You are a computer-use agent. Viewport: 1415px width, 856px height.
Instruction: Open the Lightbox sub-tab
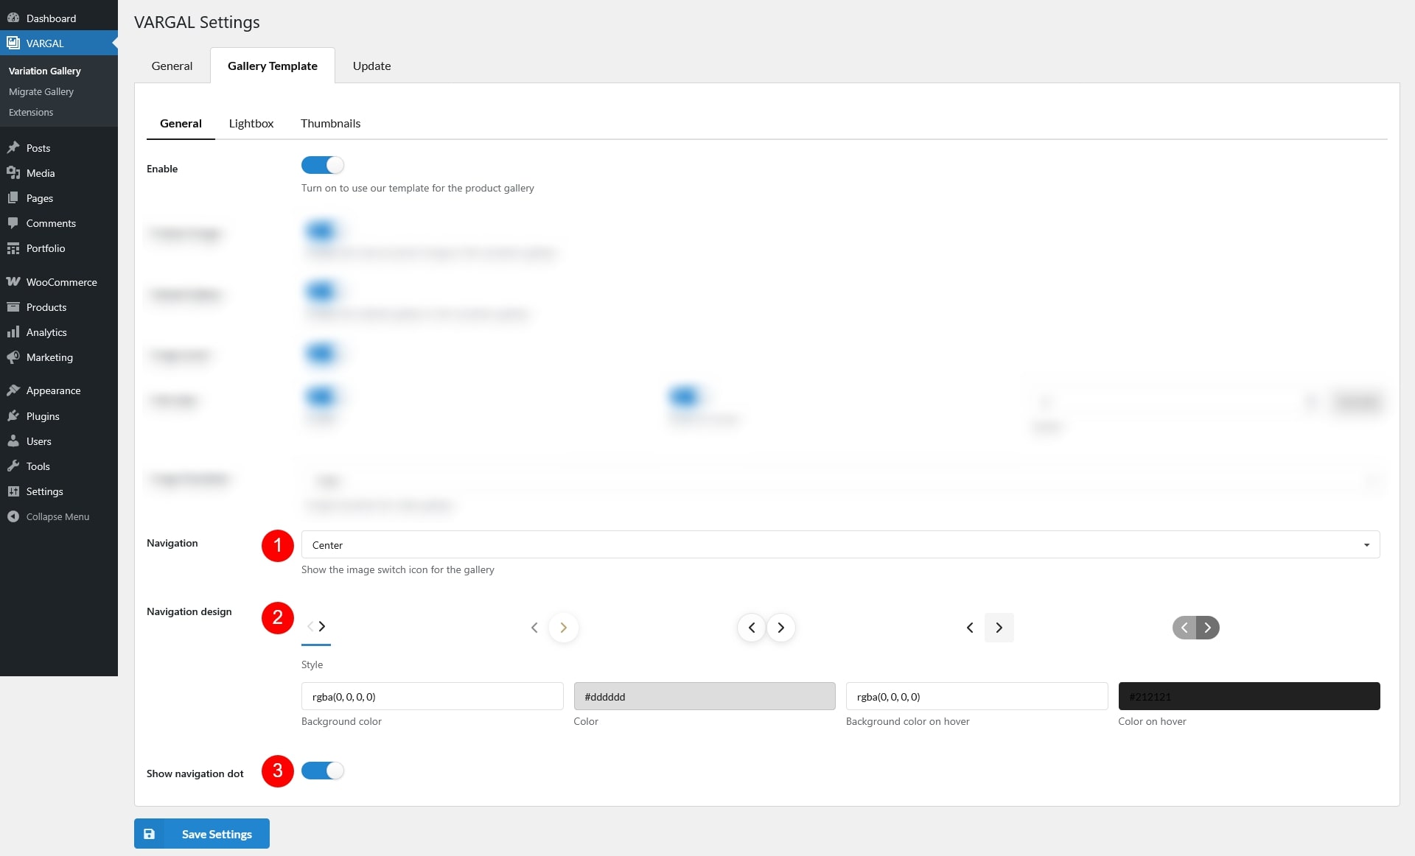251,123
